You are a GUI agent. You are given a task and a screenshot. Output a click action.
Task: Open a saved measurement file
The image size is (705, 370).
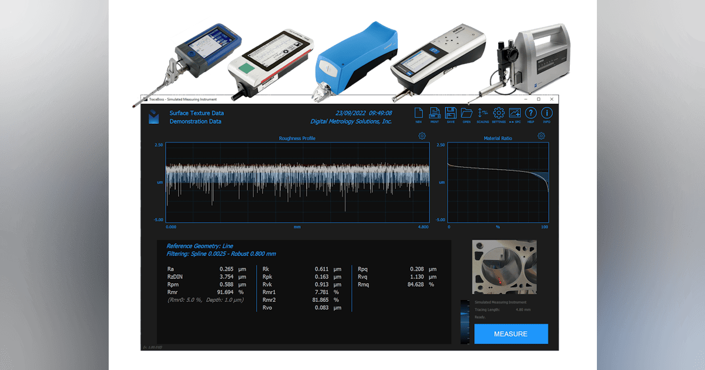(466, 112)
